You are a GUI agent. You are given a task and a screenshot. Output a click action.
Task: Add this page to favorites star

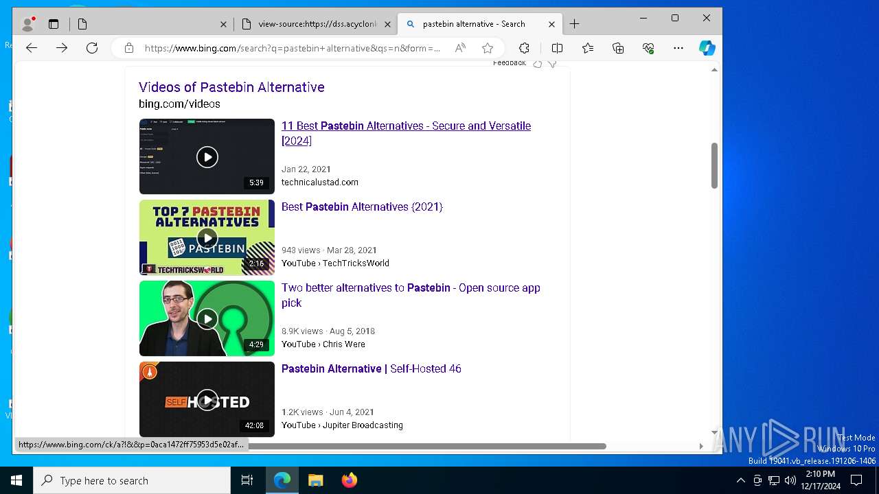pos(488,48)
